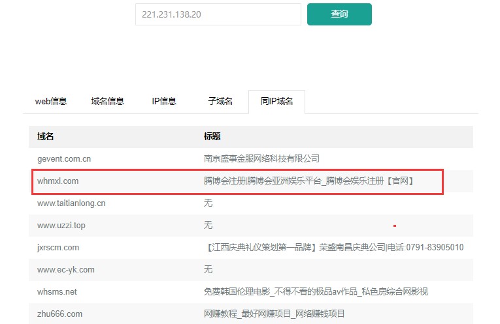
Task: Click domain zhu666.com
Action: (x=59, y=314)
